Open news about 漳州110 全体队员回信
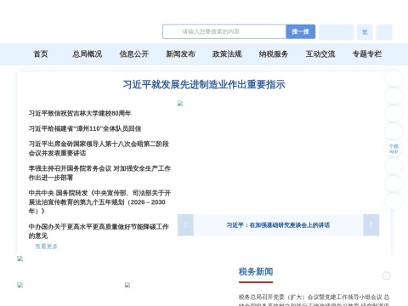This screenshot has height=306, width=408. [x=85, y=128]
